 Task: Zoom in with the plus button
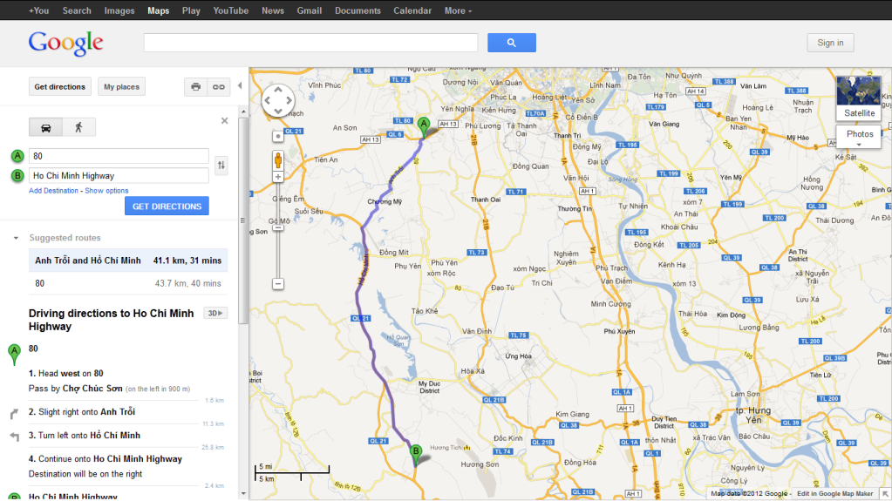click(278, 177)
